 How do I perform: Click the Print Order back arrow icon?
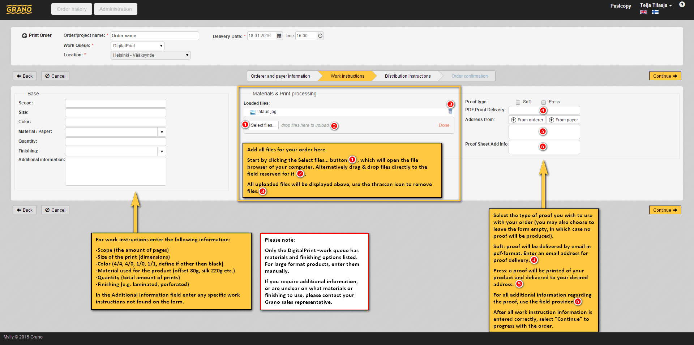(x=25, y=36)
